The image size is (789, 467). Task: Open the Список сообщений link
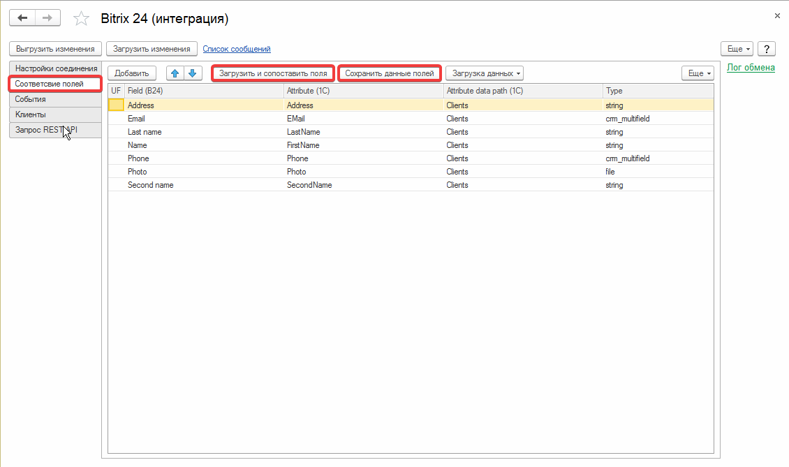(237, 49)
